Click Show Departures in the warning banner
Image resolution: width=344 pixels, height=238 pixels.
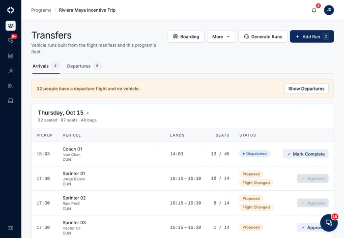point(306,89)
